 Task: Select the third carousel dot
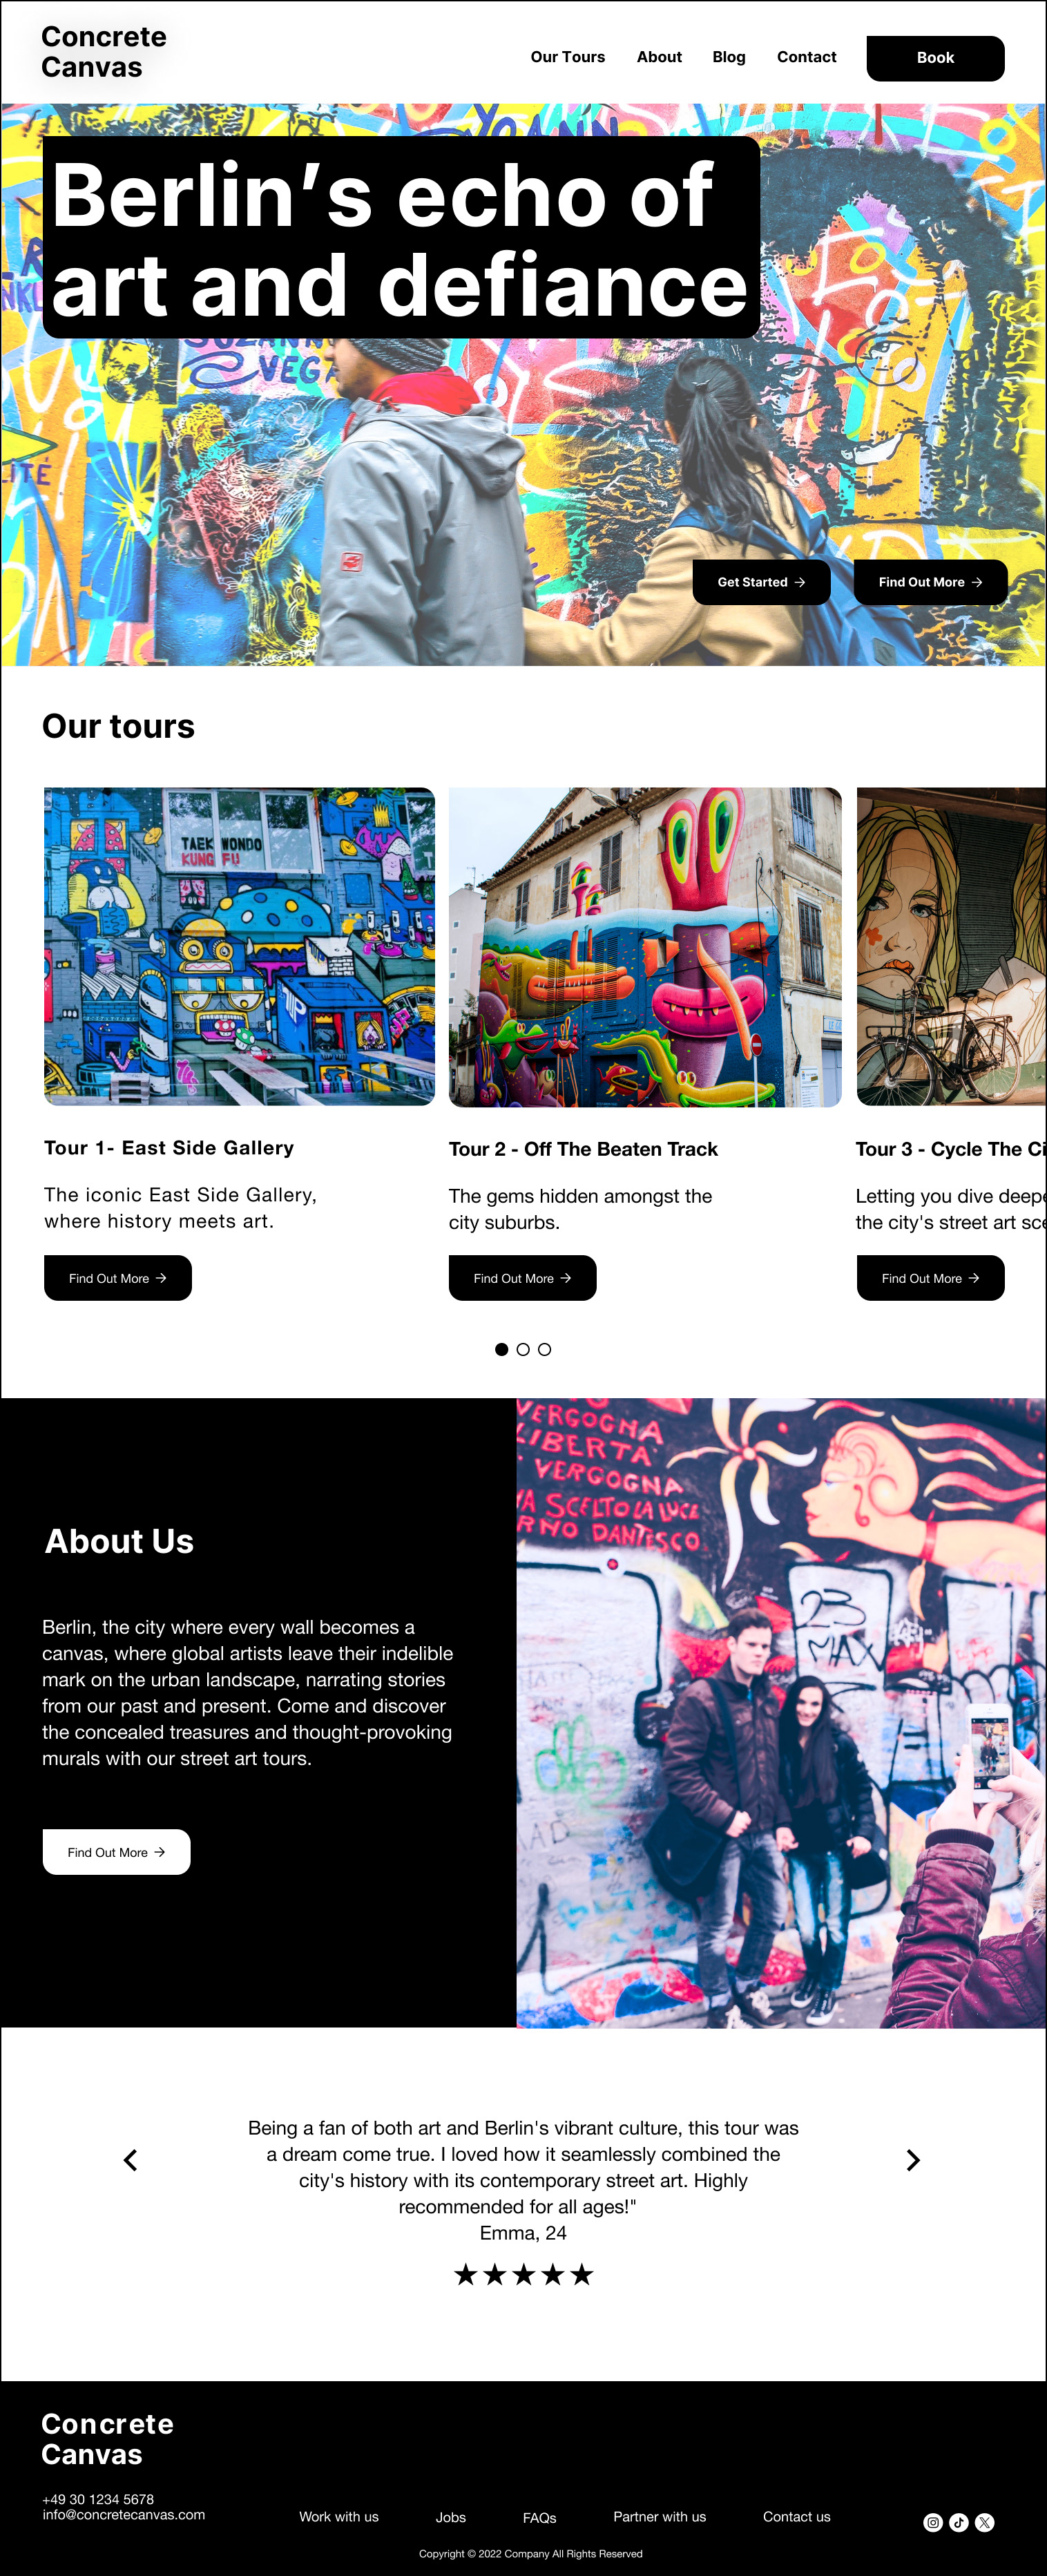point(544,1349)
